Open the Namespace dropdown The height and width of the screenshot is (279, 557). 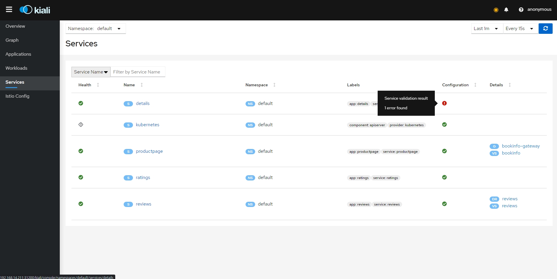pos(96,29)
